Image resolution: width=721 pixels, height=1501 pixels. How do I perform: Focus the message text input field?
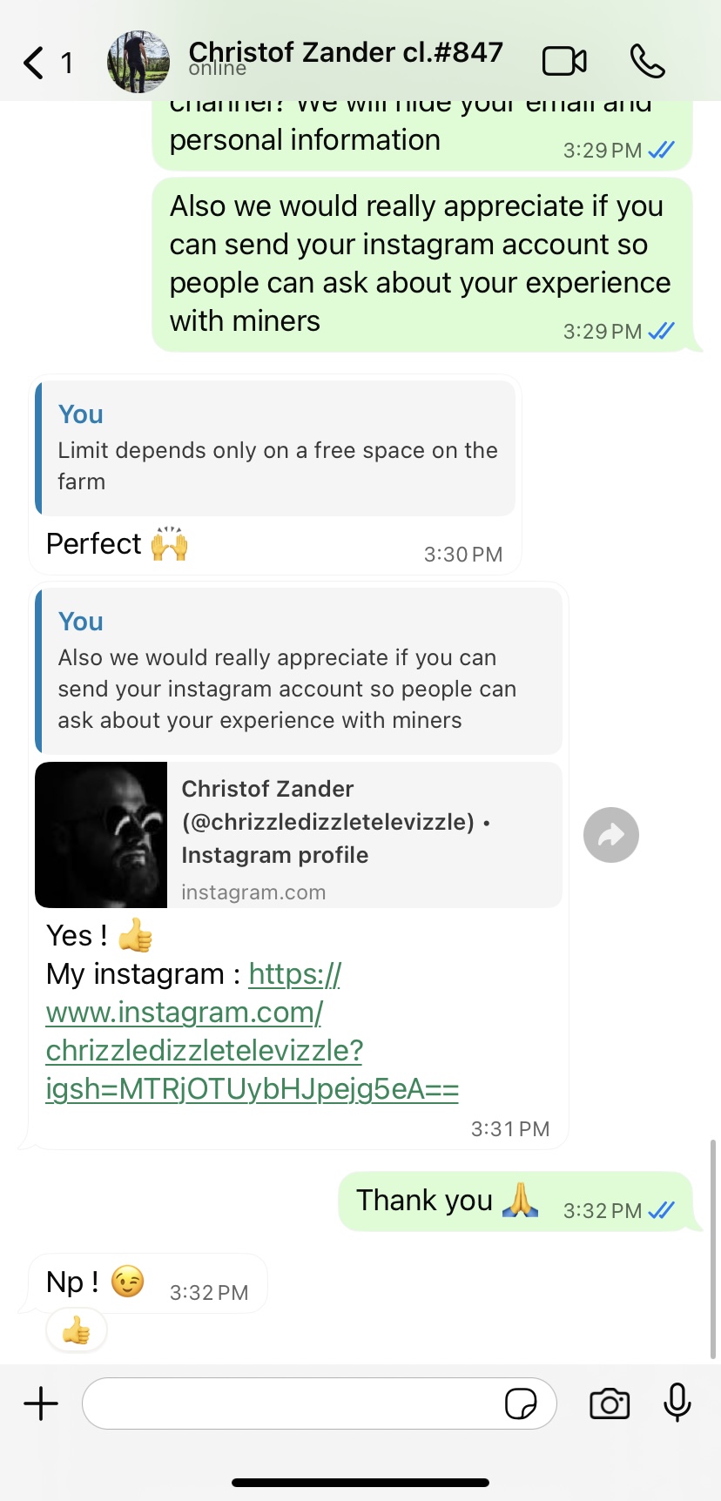(x=292, y=1403)
